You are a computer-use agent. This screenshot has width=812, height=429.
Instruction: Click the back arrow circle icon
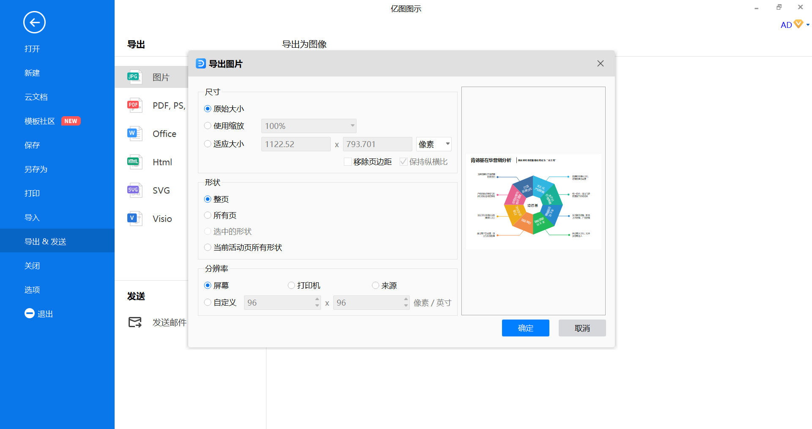[34, 22]
